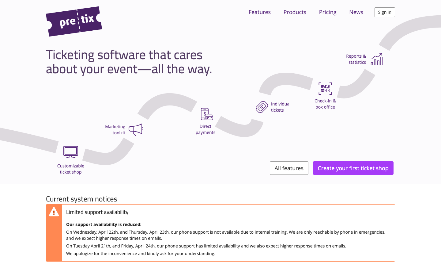Screen dimensions: 441x276
Task: Open the Products menu
Action: point(295,12)
